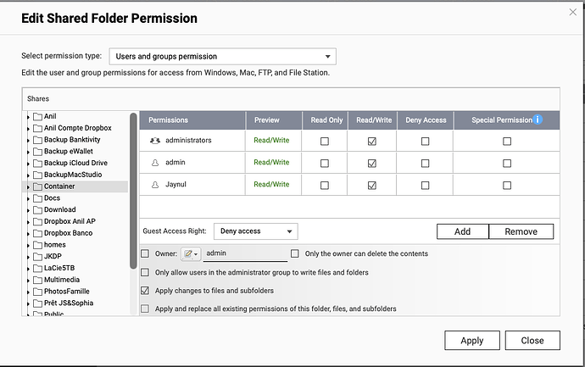Check Deny Access for admin
585x367 pixels.
pyautogui.click(x=425, y=164)
